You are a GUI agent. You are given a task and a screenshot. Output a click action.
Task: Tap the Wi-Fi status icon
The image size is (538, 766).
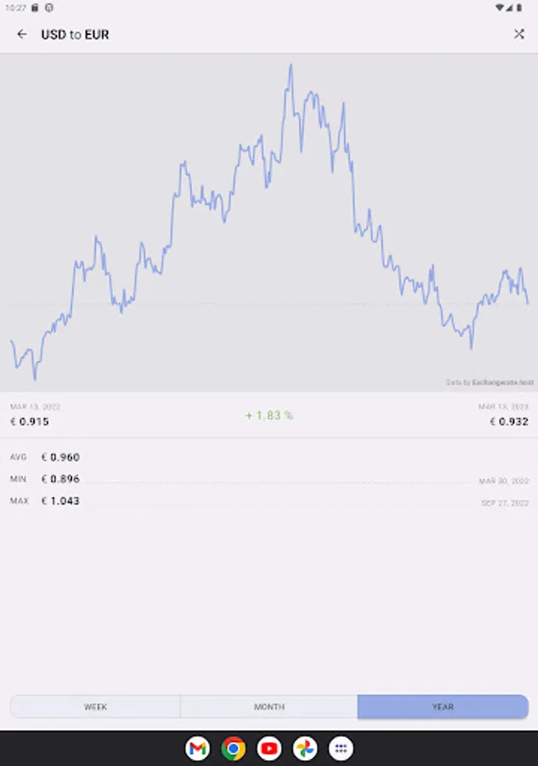tap(501, 7)
